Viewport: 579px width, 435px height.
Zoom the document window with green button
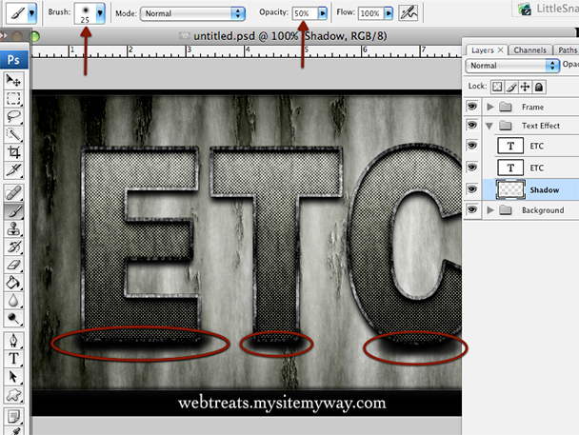34,36
